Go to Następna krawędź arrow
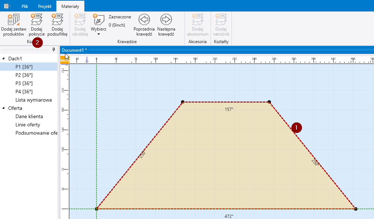The width and height of the screenshot is (374, 219). pyautogui.click(x=165, y=19)
